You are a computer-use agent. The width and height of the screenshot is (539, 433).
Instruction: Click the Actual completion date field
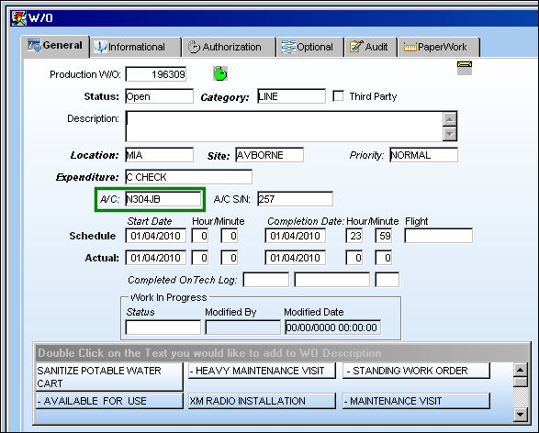point(296,258)
